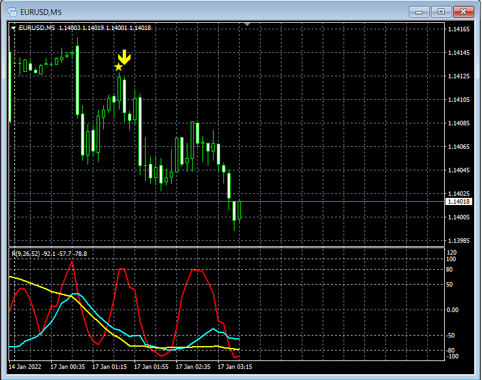The height and width of the screenshot is (380, 482).
Task: Click the 17 Jan 03:15 time label
Action: (235, 366)
